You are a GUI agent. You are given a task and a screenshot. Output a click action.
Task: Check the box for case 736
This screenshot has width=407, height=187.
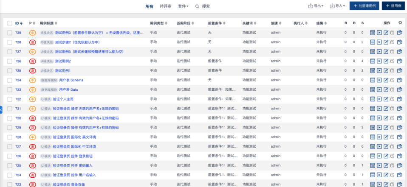tap(10, 61)
